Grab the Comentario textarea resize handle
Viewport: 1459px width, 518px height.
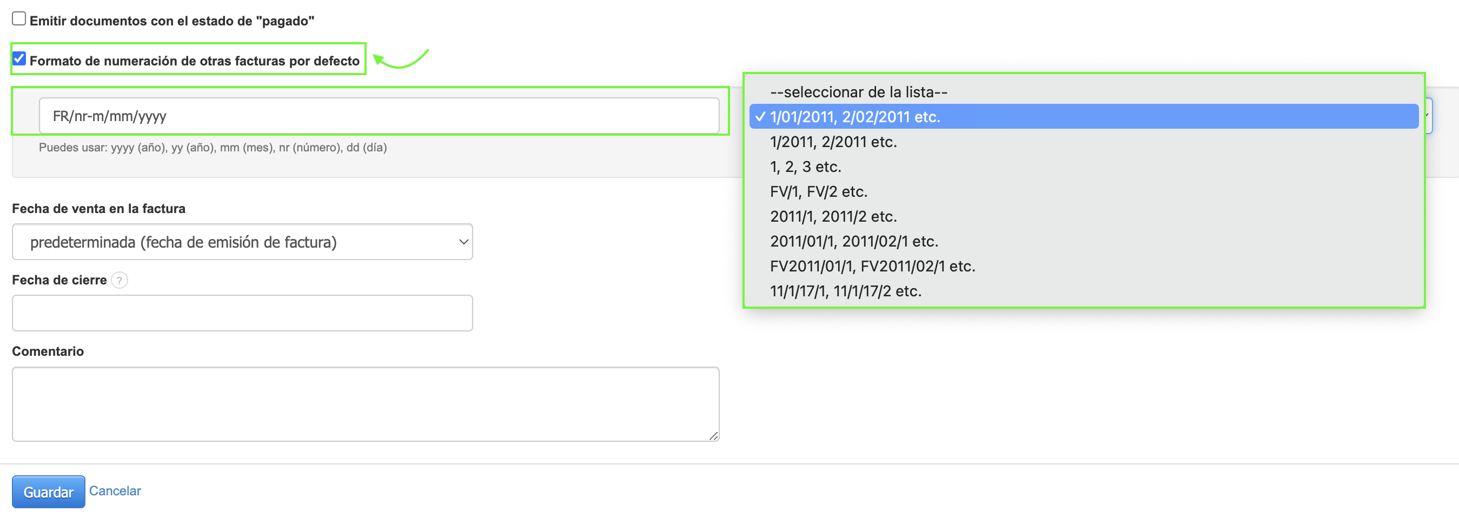pos(713,435)
